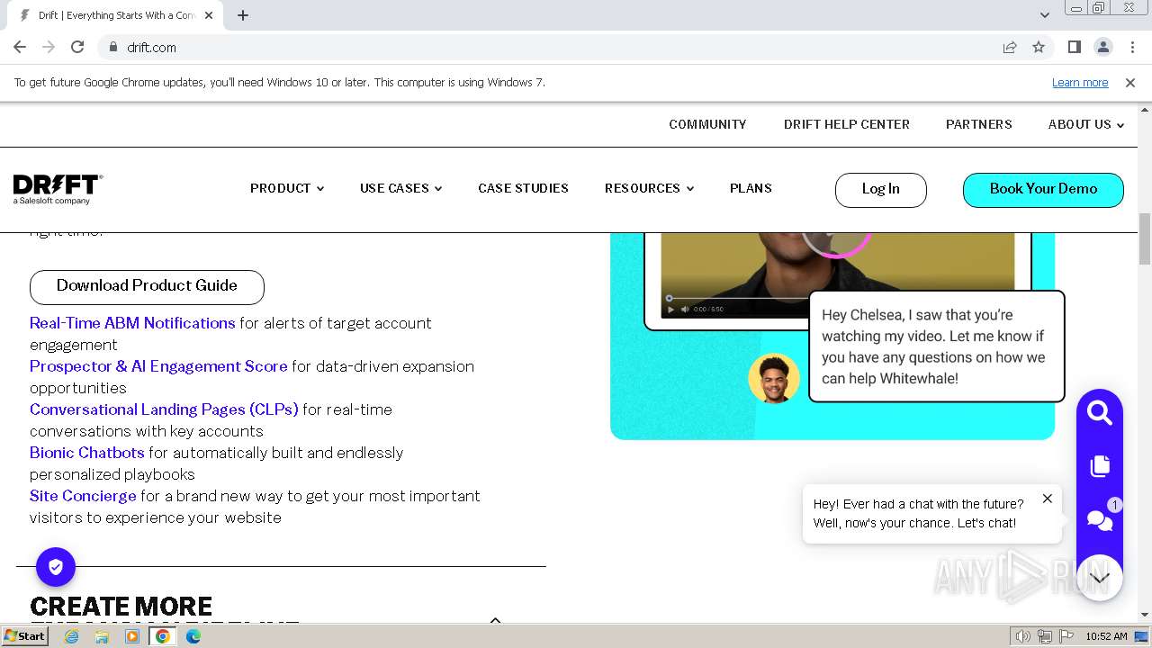Image resolution: width=1152 pixels, height=648 pixels.
Task: Click the video progress bar
Action: coord(738,298)
